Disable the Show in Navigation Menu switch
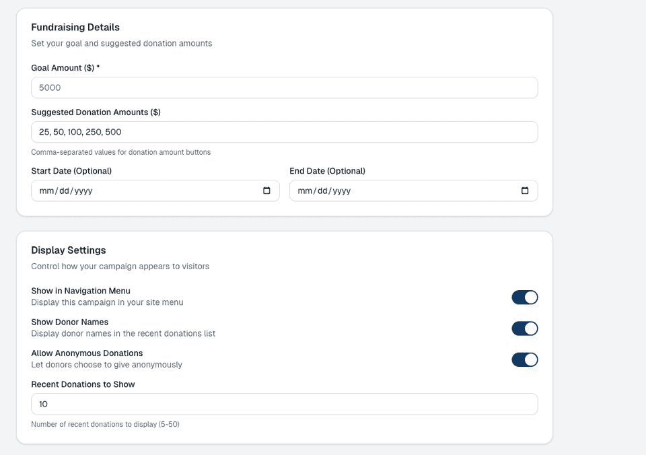646x455 pixels. pos(524,297)
